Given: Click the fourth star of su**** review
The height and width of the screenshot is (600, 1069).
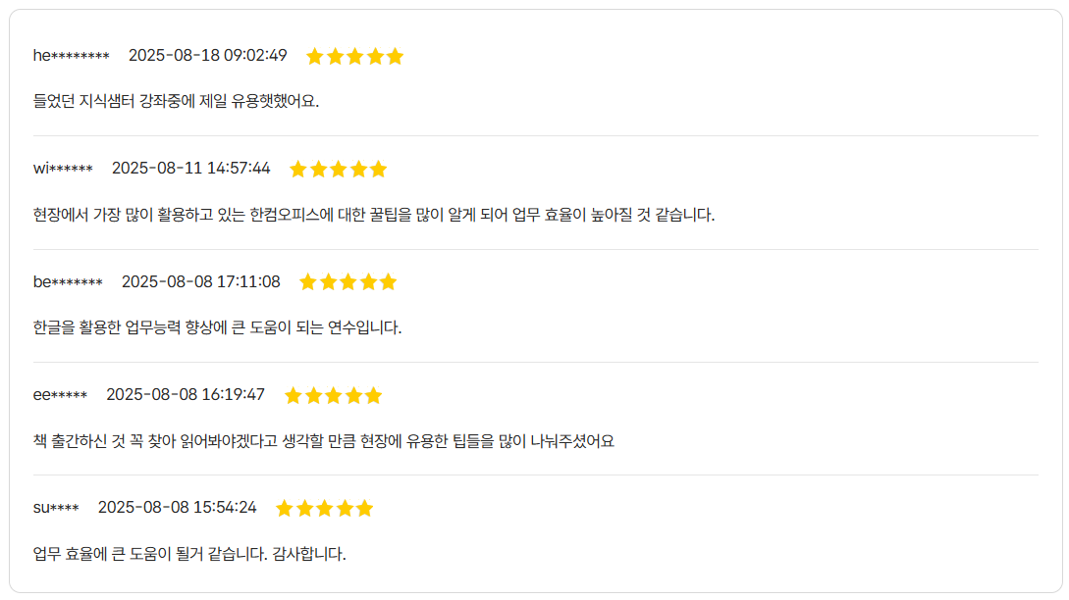Looking at the screenshot, I should 345,508.
